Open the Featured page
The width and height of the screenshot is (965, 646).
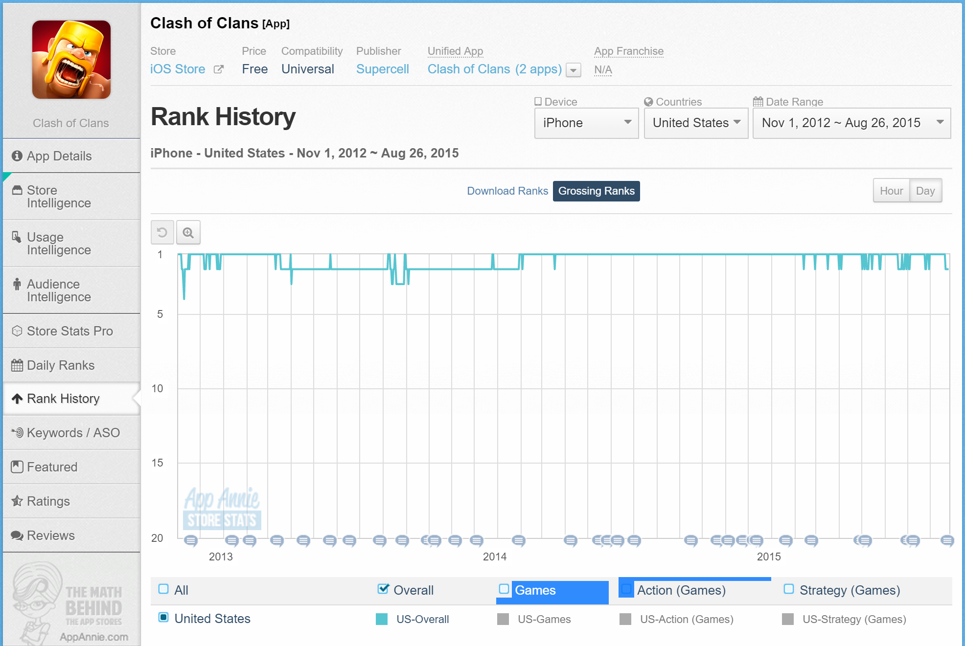pyautogui.click(x=71, y=467)
